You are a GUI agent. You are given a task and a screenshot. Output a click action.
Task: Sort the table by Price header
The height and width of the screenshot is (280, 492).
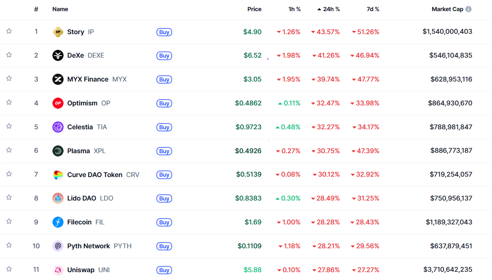point(254,9)
